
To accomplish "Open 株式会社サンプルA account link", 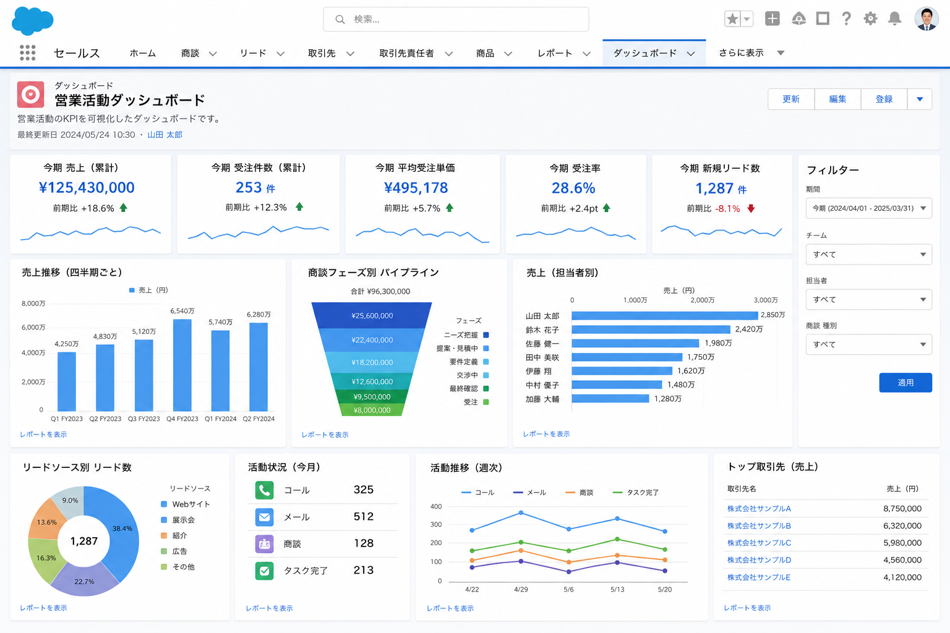I will click(759, 509).
